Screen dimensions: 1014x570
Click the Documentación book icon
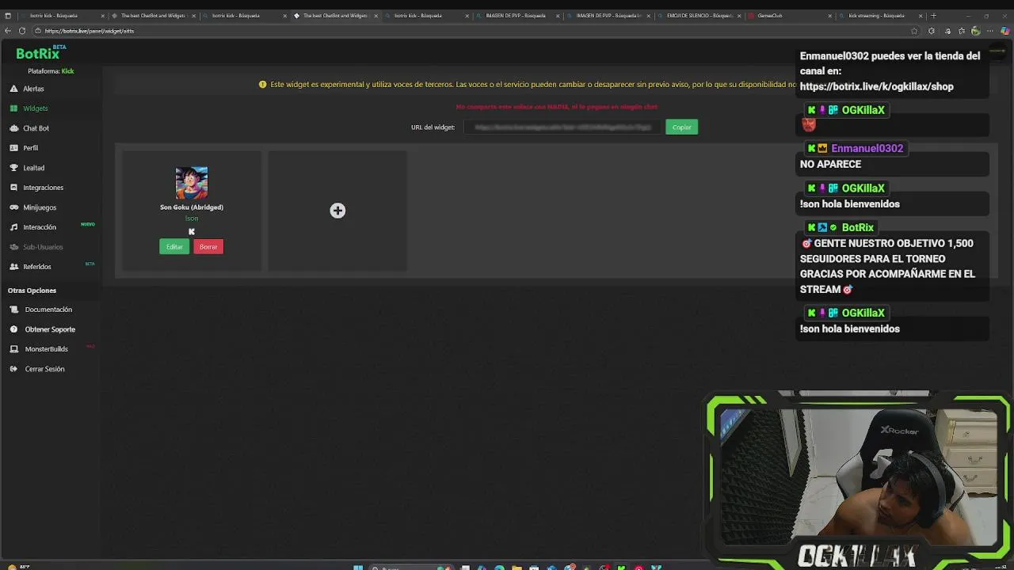point(14,310)
